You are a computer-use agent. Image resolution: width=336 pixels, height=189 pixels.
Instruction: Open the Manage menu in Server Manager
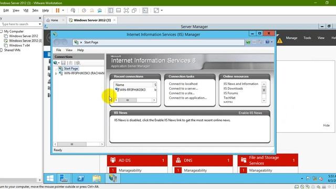(291, 38)
